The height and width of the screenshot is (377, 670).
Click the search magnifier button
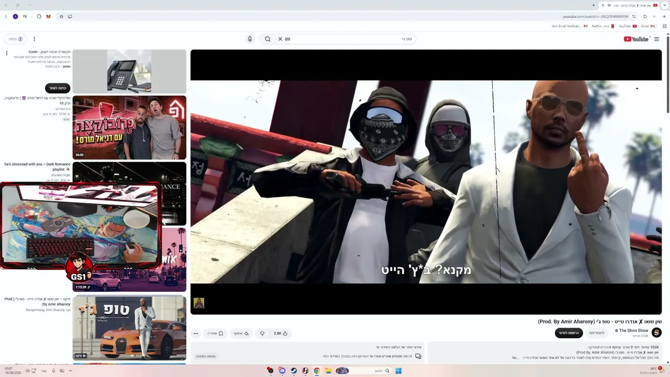click(267, 39)
